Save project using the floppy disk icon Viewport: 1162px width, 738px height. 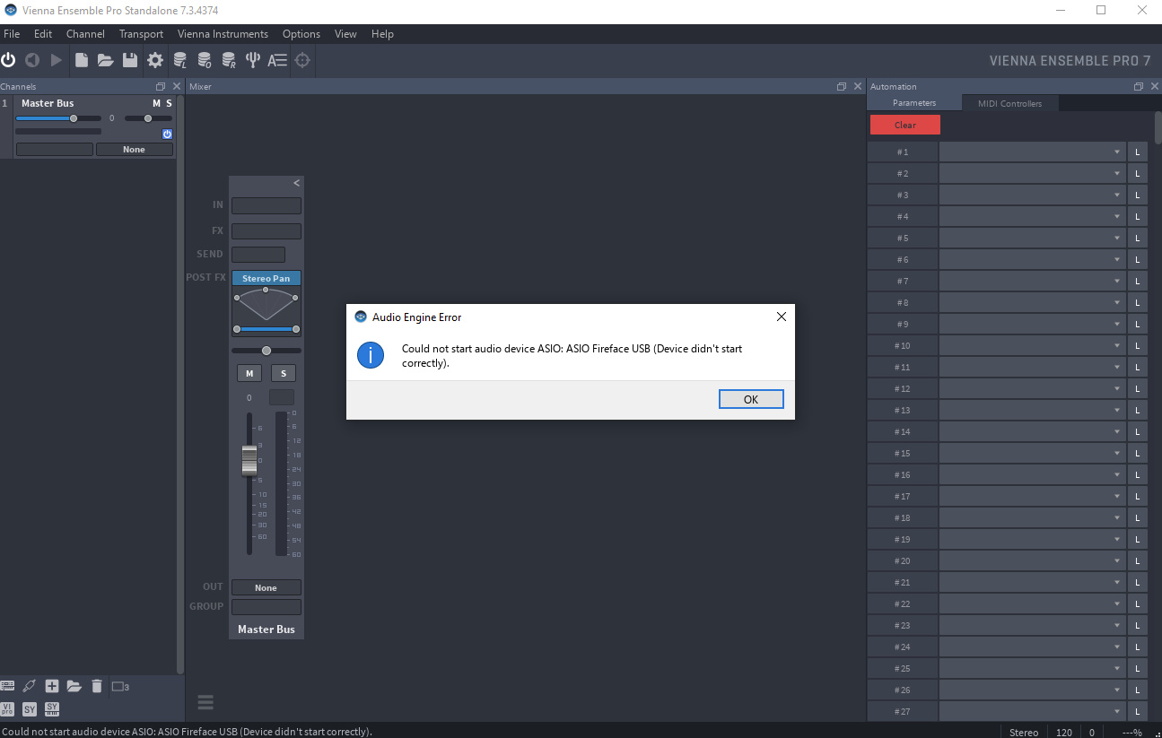coord(130,60)
